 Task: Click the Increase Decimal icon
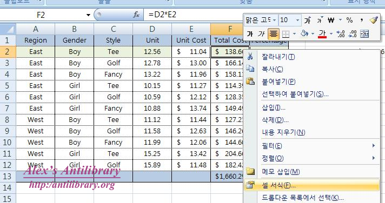pos(340,34)
